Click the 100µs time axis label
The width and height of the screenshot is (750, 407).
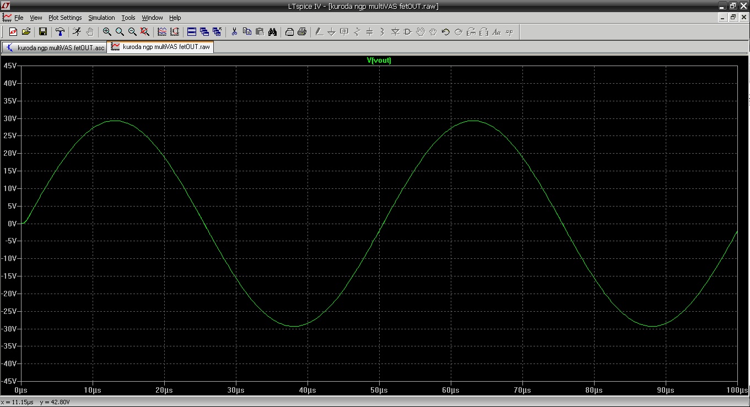pos(737,390)
